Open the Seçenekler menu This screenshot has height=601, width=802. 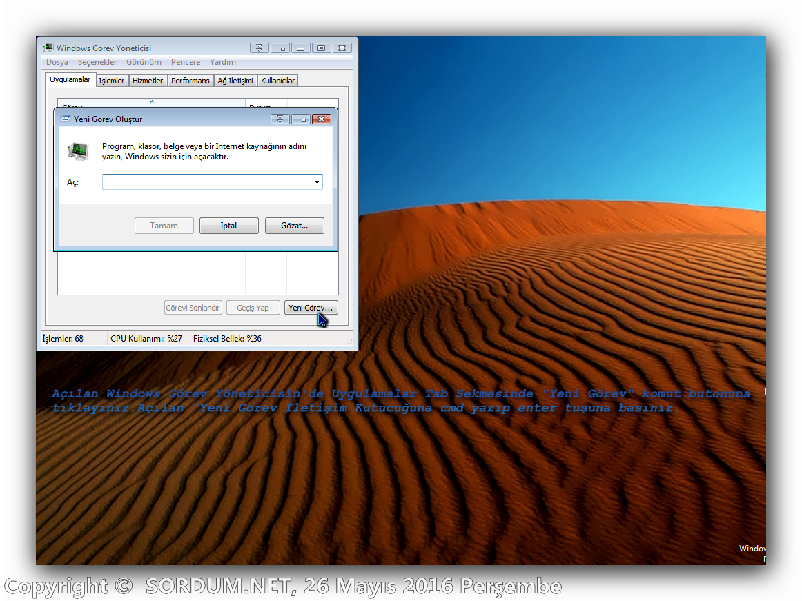point(97,62)
